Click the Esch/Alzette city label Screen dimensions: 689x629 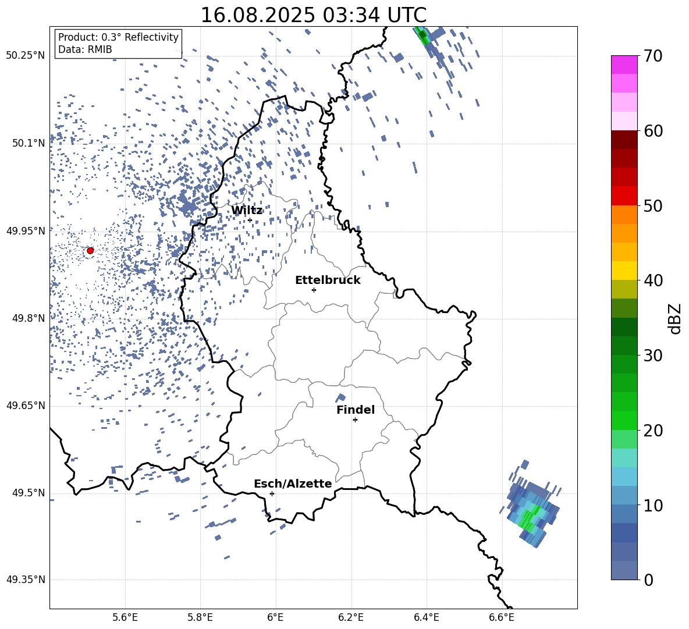tap(293, 484)
